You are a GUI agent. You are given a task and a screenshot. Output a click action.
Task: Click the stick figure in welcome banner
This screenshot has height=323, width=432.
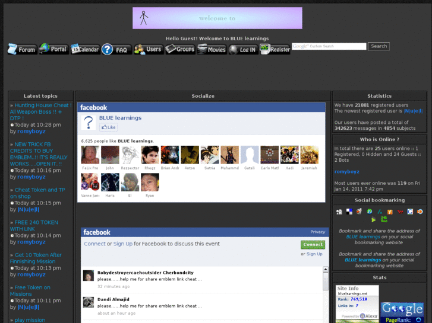(x=144, y=18)
